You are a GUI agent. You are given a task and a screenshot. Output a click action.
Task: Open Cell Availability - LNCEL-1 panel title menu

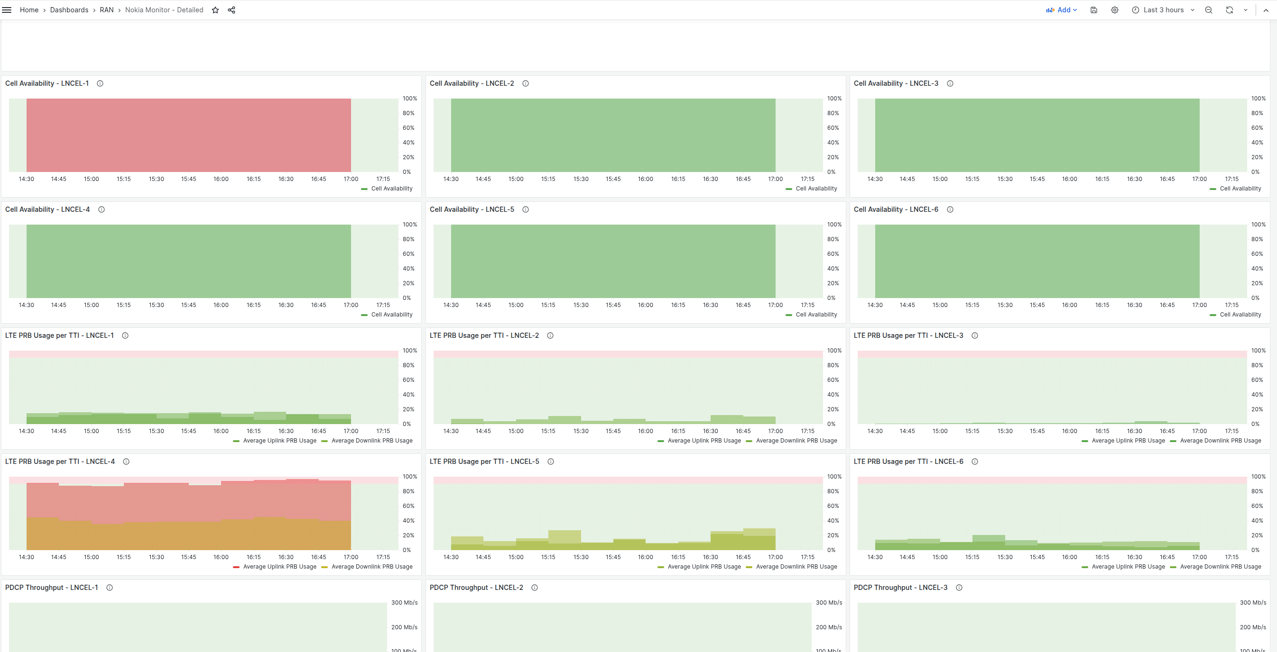click(x=46, y=83)
